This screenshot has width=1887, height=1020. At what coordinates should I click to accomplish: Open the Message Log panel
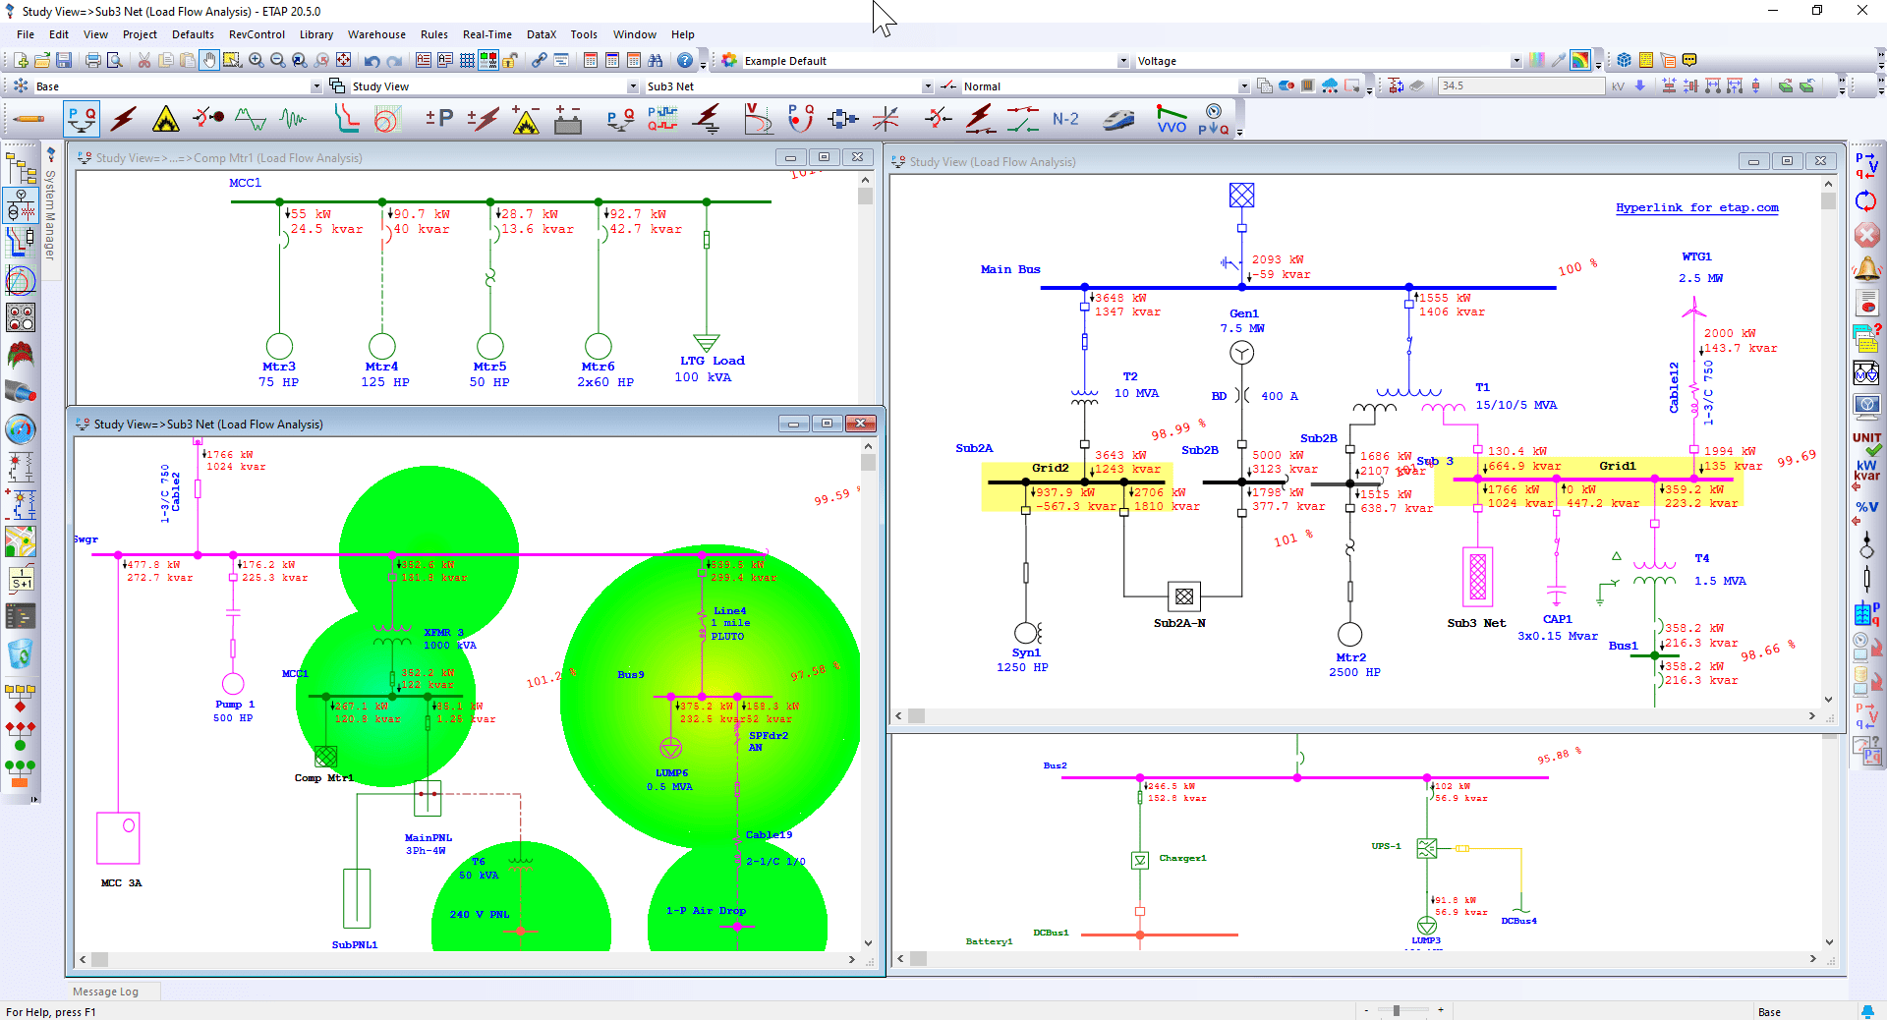[105, 992]
